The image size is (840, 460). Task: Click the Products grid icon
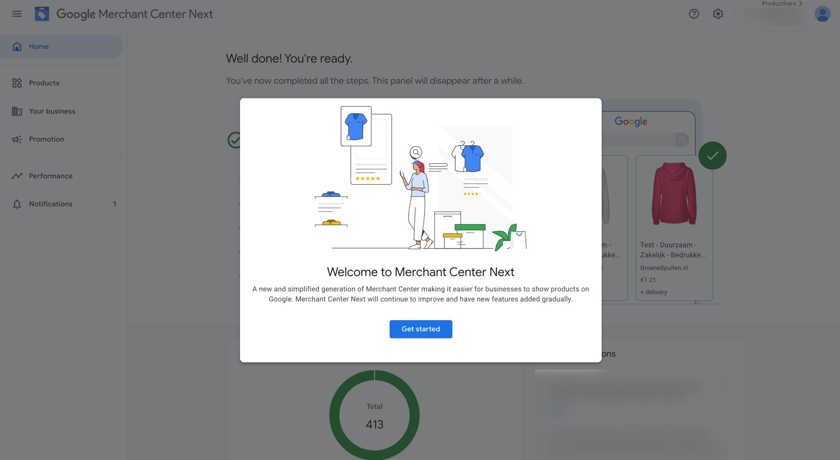17,83
